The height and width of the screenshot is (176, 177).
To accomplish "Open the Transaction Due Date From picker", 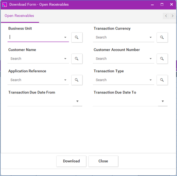I will coord(77,101).
